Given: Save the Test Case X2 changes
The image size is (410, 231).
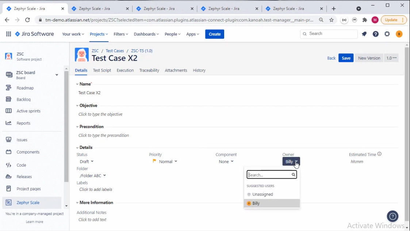Looking at the screenshot, I should [346, 58].
